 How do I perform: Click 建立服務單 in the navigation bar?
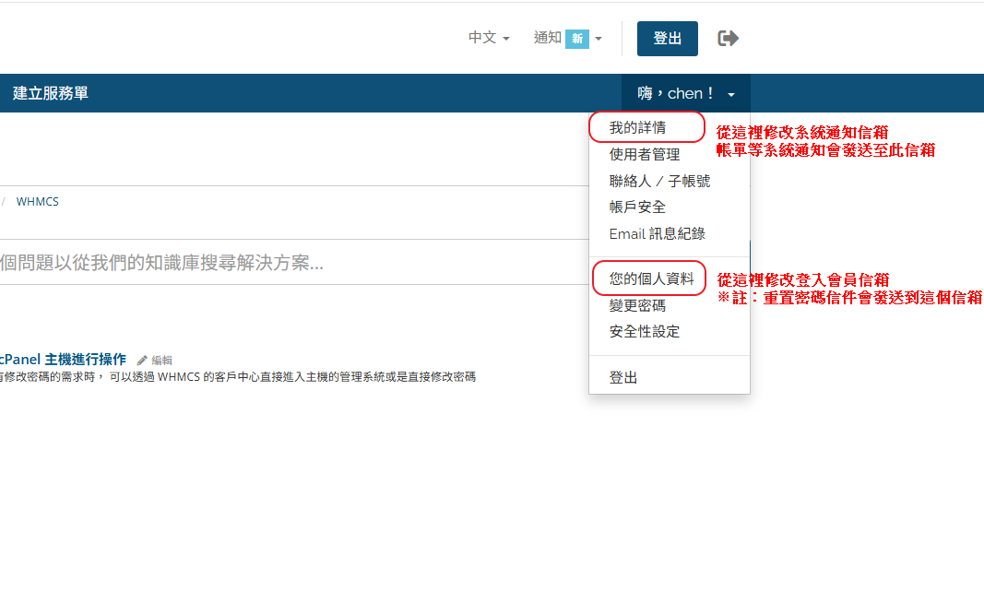pyautogui.click(x=51, y=93)
